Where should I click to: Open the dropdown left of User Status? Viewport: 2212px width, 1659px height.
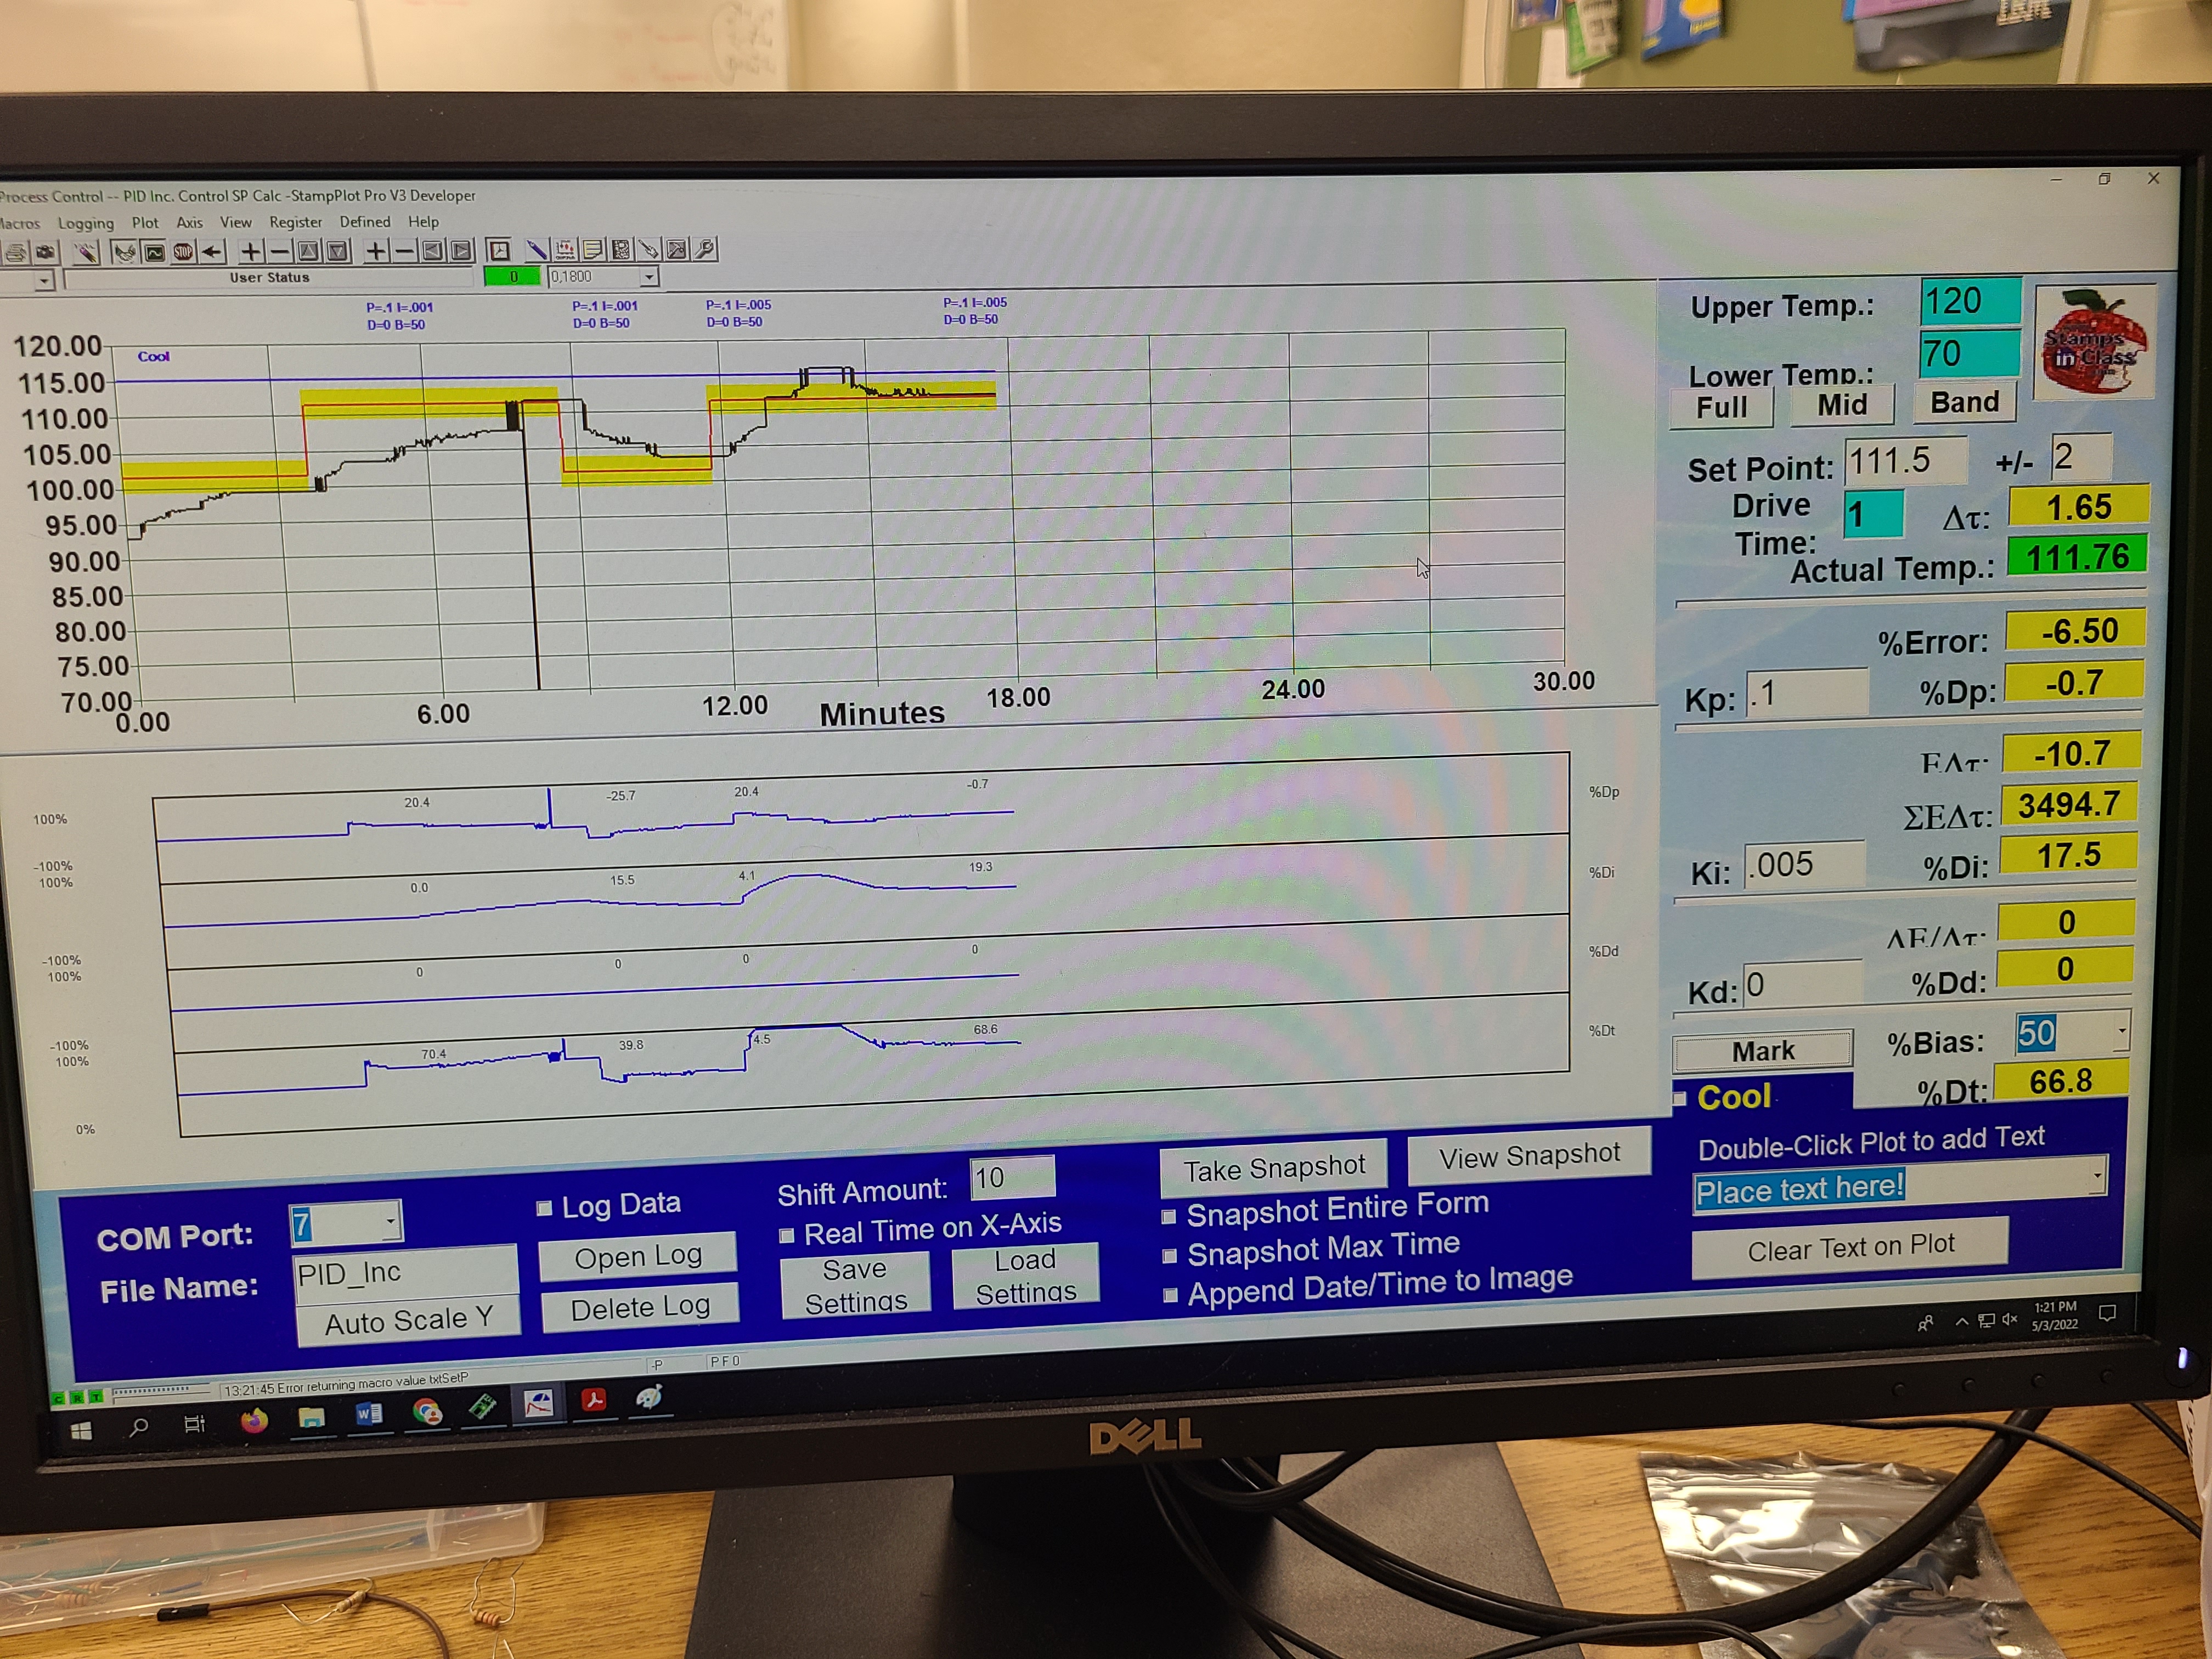(x=44, y=282)
